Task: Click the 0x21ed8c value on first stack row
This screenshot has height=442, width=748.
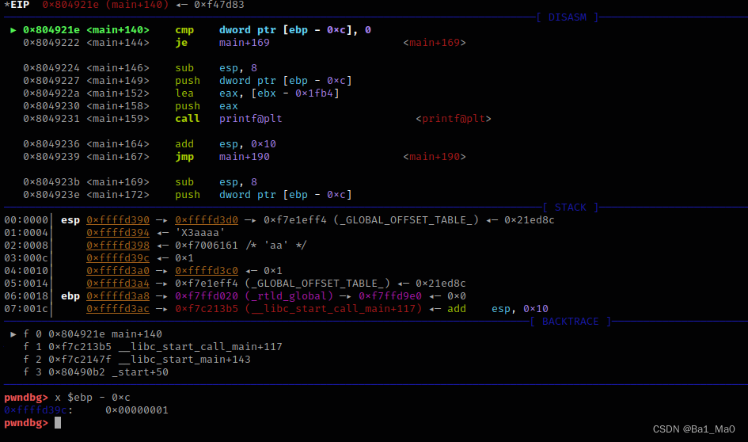Action: click(x=529, y=220)
